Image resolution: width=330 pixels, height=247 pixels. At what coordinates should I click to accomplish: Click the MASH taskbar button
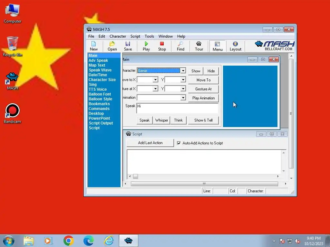(128, 241)
